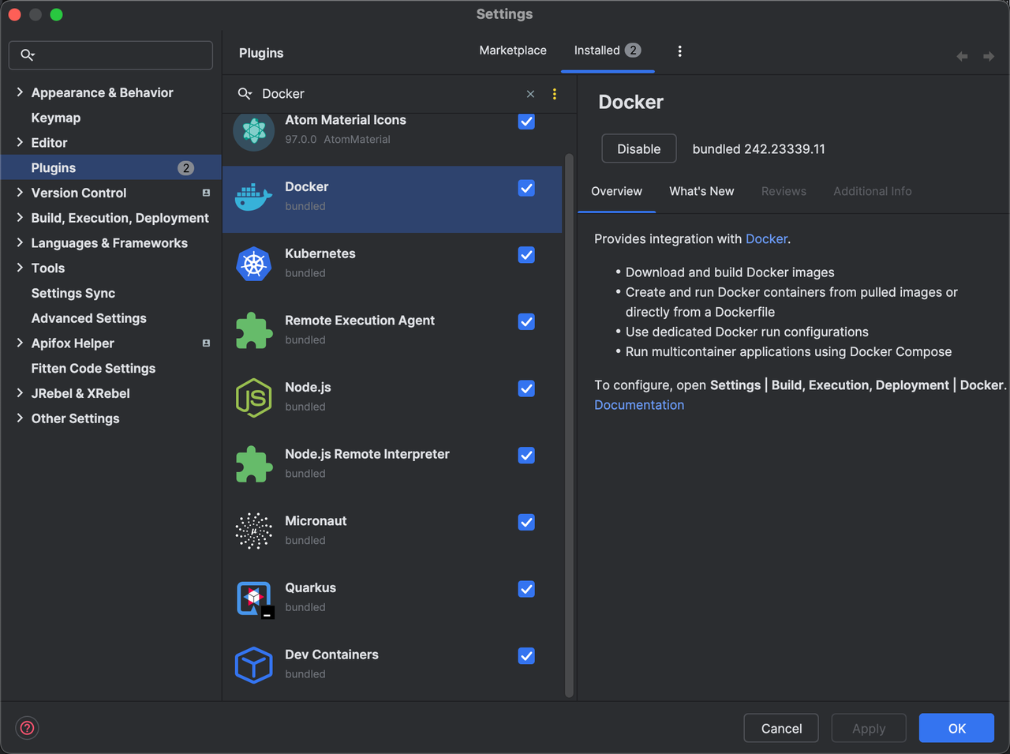Screen dimensions: 1010x754
Task: Uncheck Node.js Remote Interpreter plugin
Action: tap(526, 456)
